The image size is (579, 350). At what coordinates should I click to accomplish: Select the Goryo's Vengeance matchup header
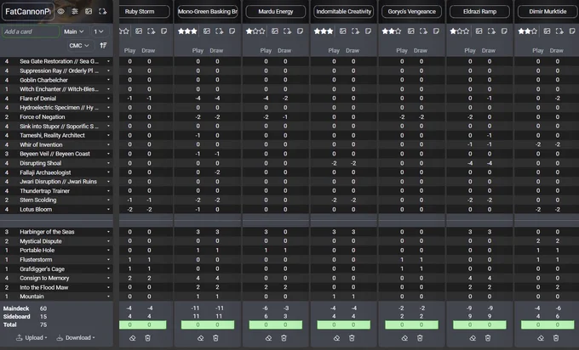click(412, 11)
